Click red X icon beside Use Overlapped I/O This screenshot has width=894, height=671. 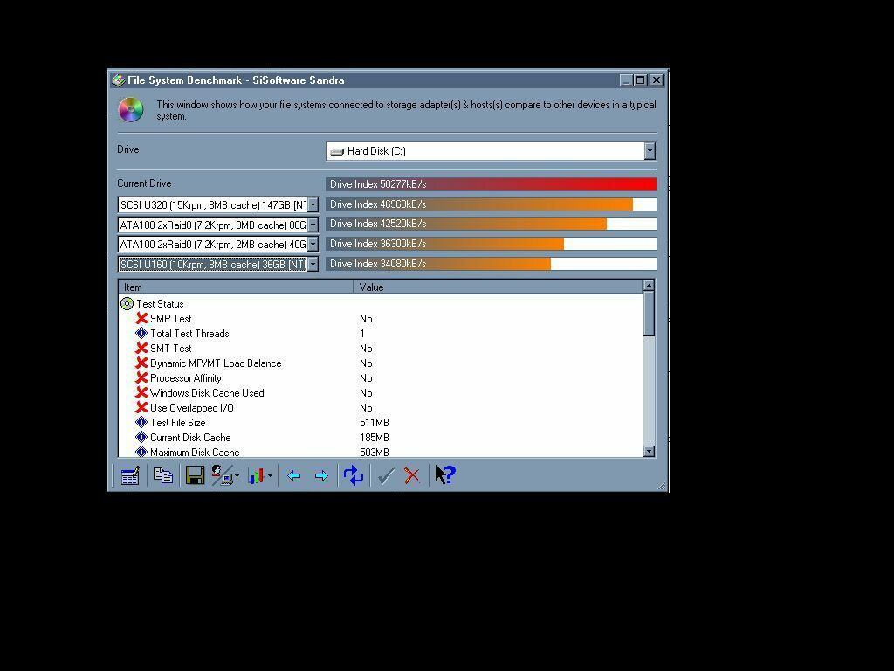pyautogui.click(x=142, y=407)
